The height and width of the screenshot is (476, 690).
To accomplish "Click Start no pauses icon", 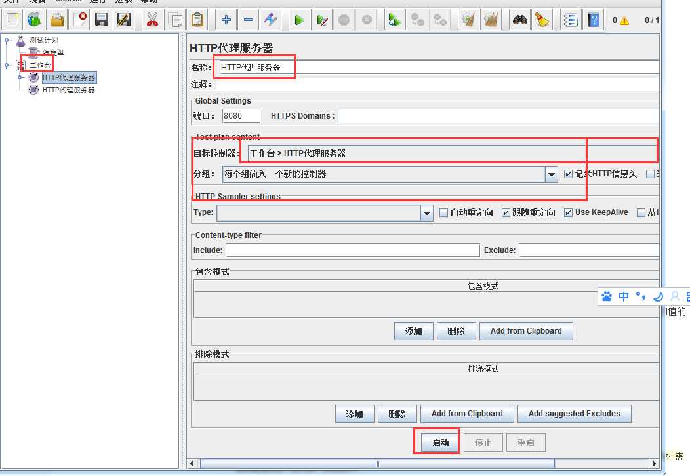I will click(x=321, y=20).
